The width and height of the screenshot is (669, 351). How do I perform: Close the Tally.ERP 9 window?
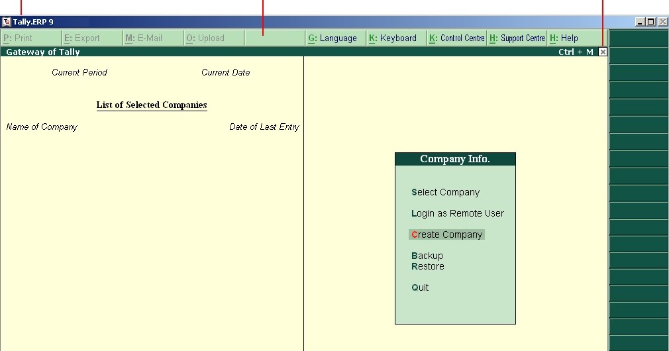point(662,22)
